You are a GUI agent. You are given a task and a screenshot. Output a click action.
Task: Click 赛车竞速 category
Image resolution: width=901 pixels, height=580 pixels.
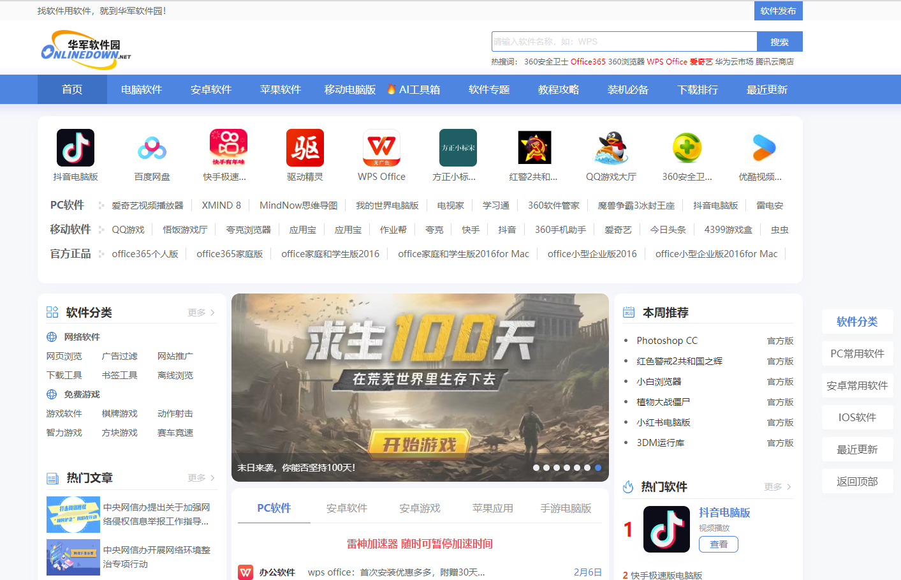175,433
